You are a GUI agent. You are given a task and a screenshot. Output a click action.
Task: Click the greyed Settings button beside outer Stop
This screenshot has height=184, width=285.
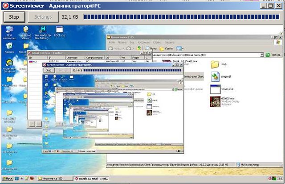coord(43,17)
